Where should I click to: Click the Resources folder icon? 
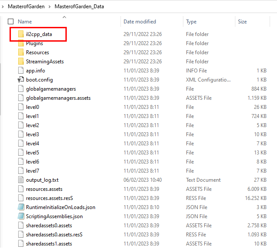[21, 52]
